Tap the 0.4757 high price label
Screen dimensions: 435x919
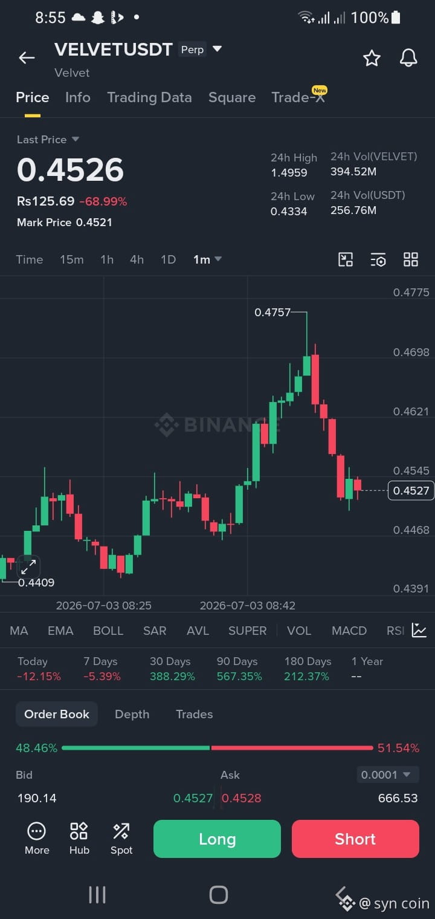coord(272,313)
